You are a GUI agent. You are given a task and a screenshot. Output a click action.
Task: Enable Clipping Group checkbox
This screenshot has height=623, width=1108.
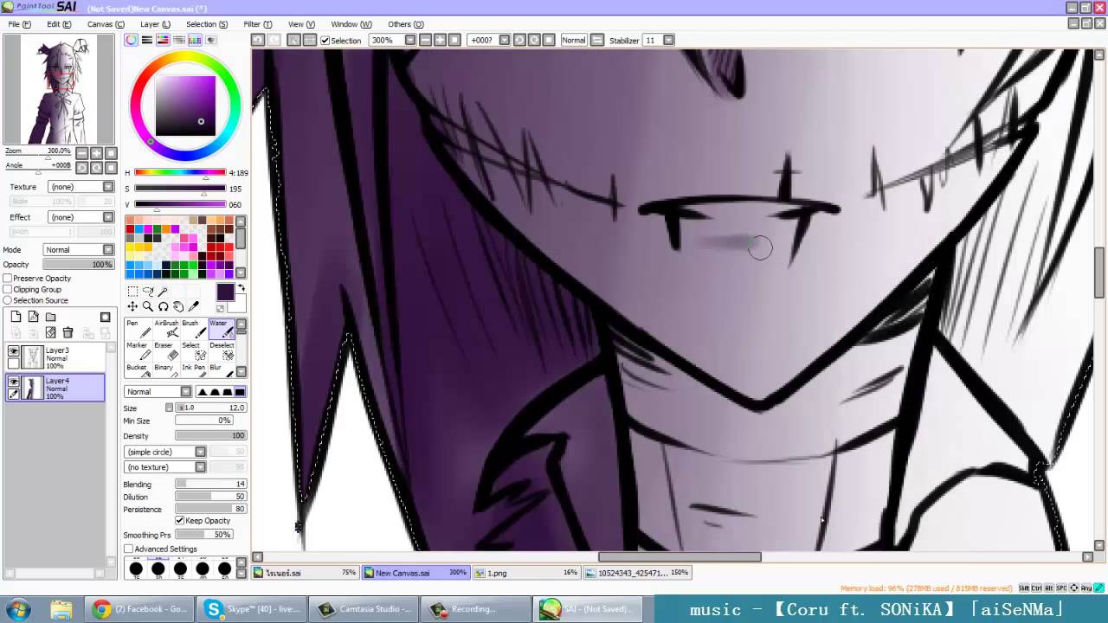[8, 290]
